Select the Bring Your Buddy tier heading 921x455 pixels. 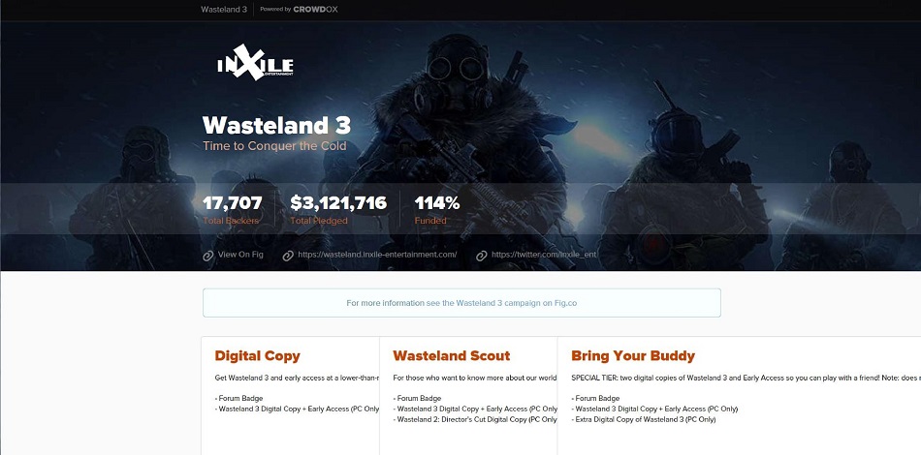point(633,356)
